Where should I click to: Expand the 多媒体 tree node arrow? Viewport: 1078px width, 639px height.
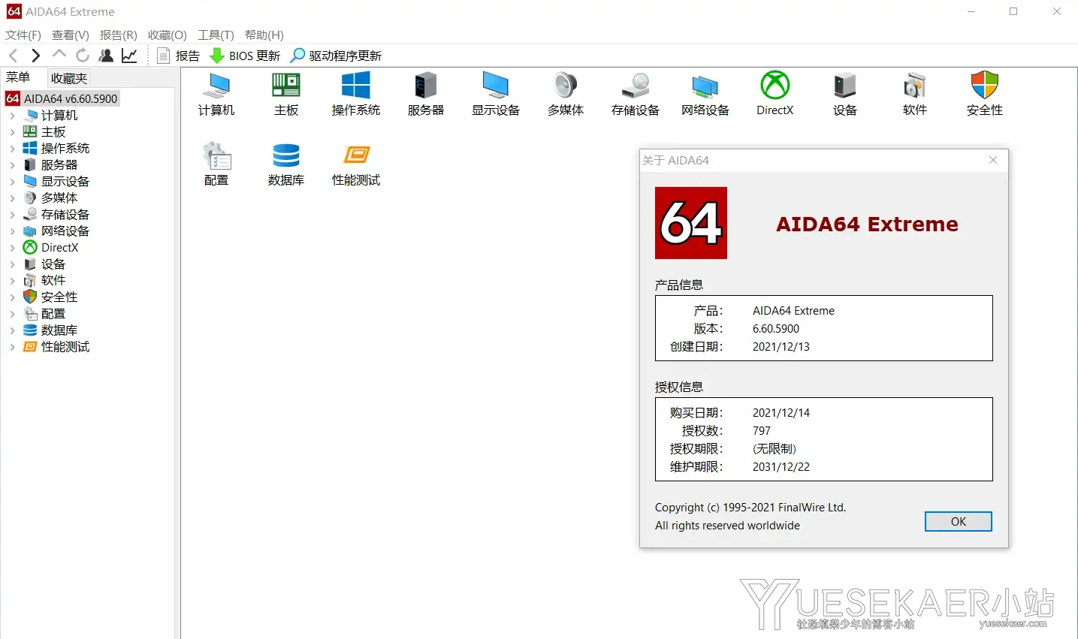[x=12, y=198]
